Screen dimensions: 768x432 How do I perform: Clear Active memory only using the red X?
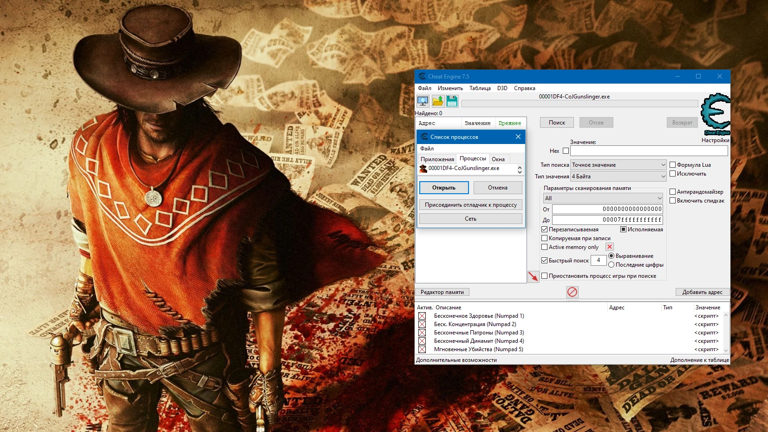pos(609,247)
